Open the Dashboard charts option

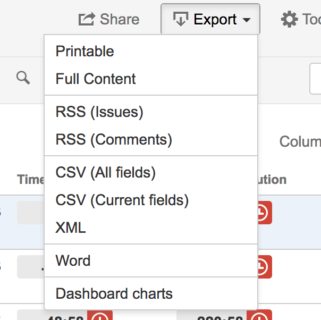coord(114,294)
